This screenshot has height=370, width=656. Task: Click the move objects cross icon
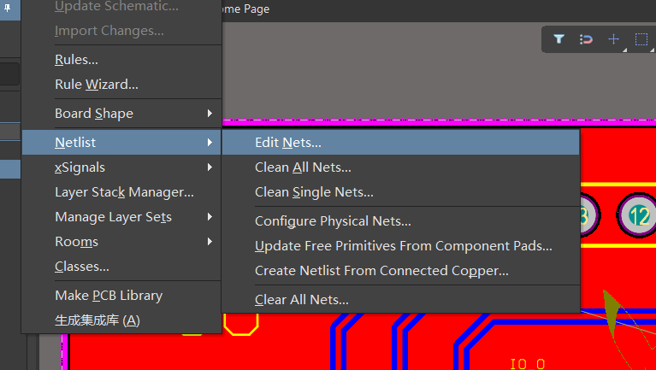(x=613, y=39)
